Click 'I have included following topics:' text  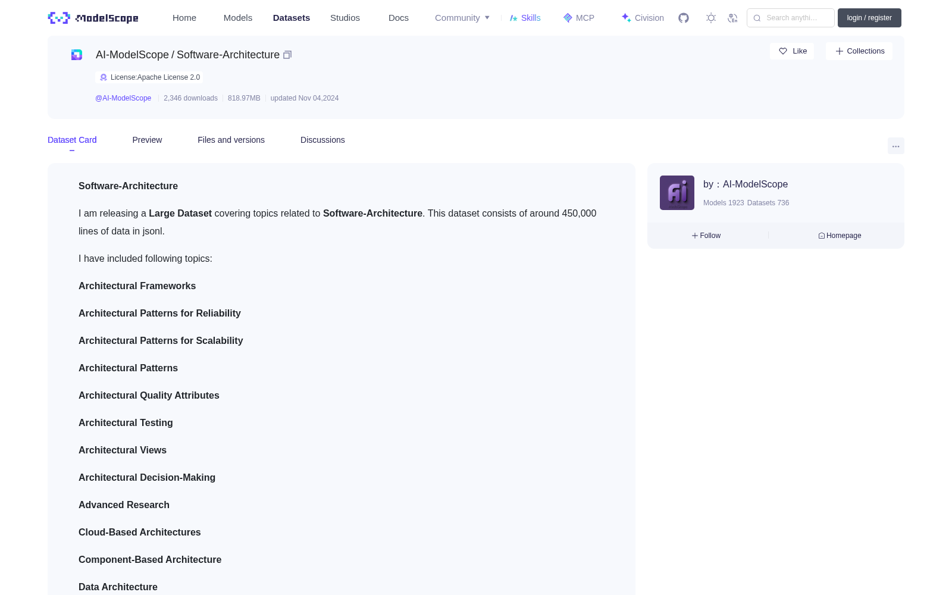[x=145, y=259]
